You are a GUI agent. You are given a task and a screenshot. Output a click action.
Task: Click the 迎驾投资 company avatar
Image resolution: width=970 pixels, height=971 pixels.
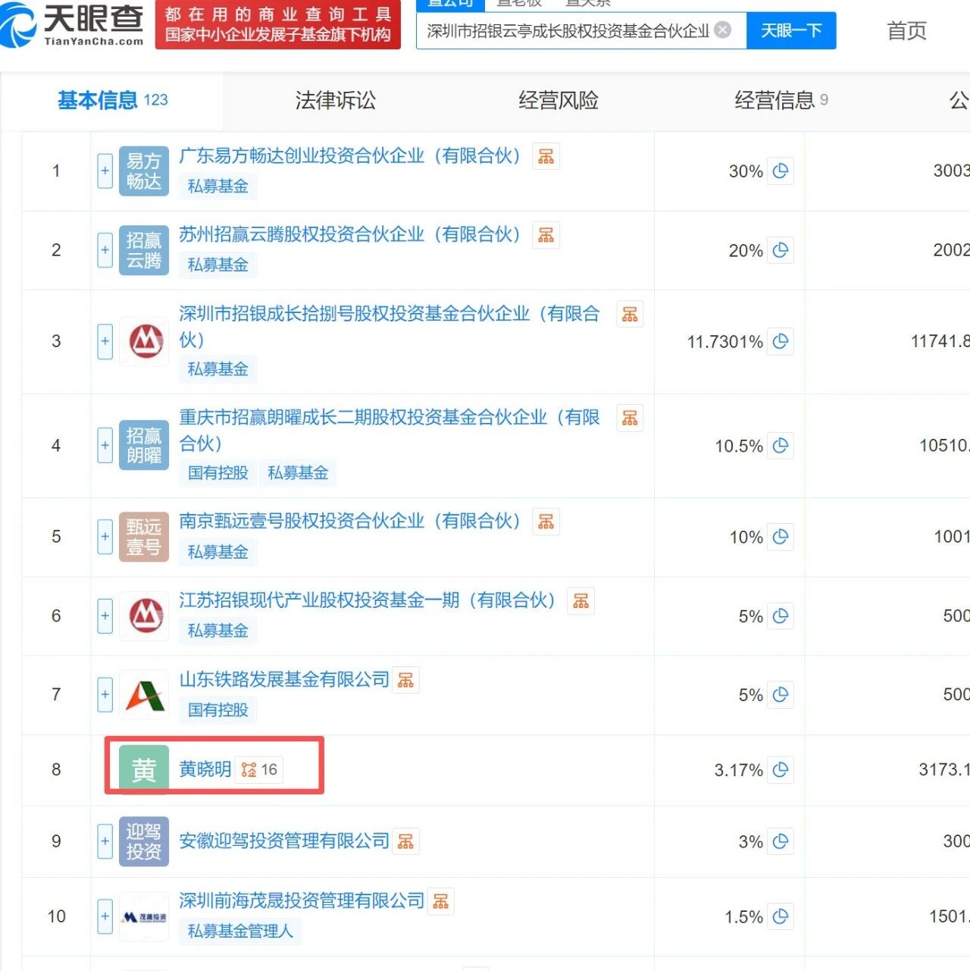(144, 841)
